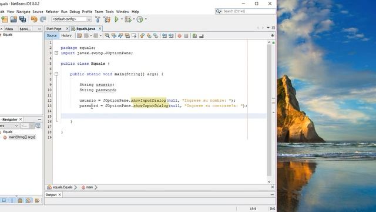This screenshot has width=376, height=212.
Task: Open the Team menu
Action: (x=99, y=12)
